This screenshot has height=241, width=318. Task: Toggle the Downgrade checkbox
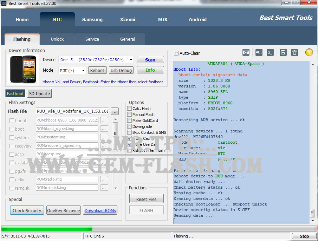pos(129,126)
